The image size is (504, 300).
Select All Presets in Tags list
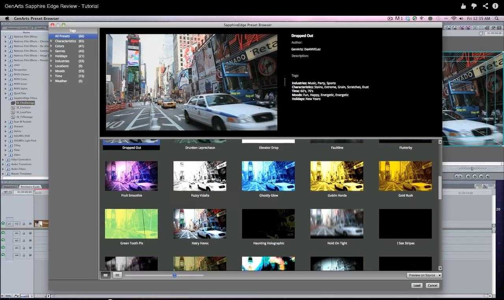pos(62,36)
